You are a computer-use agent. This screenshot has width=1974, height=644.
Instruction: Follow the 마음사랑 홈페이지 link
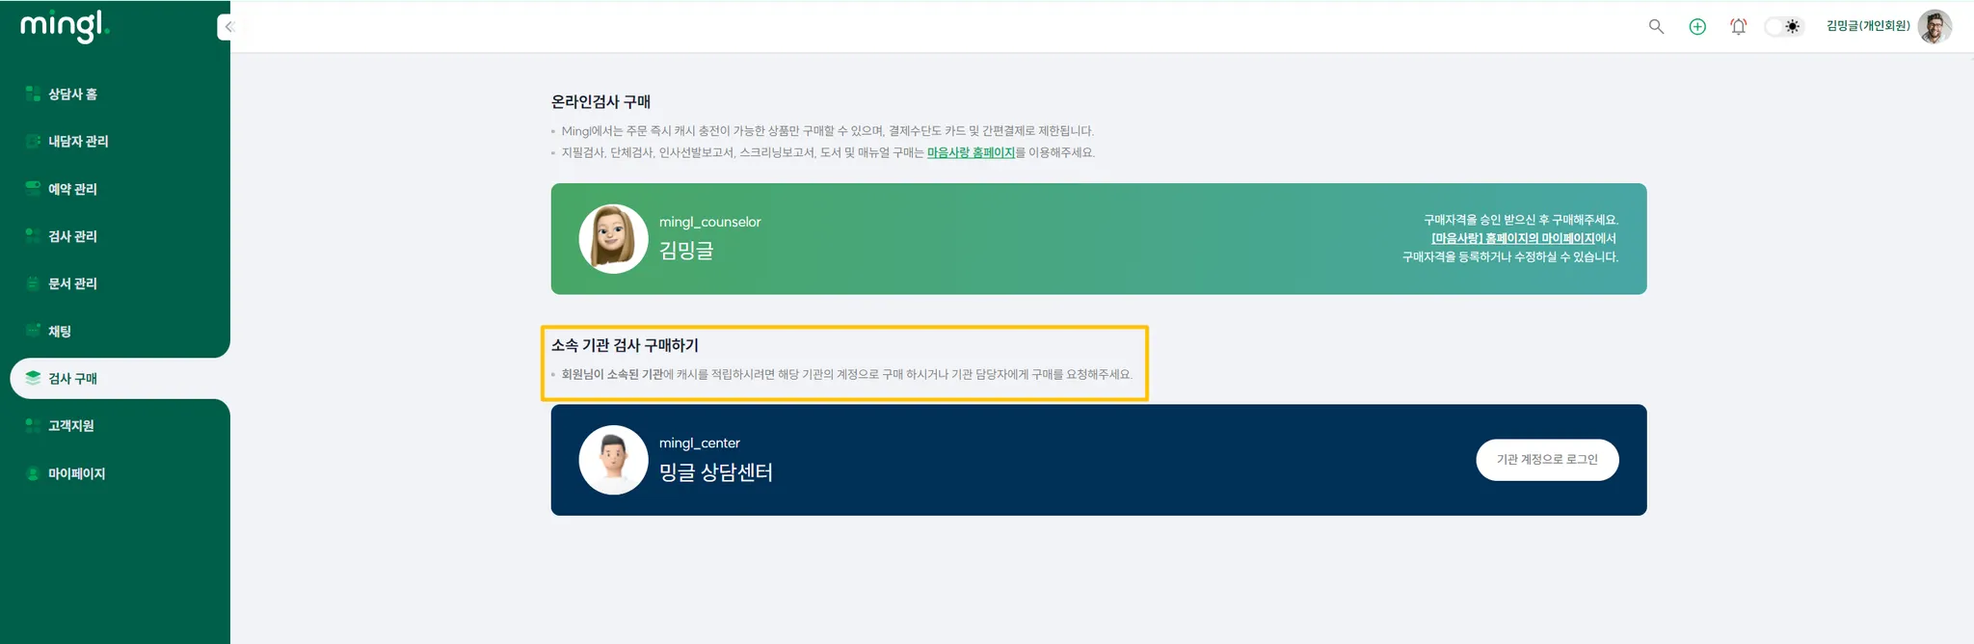click(971, 152)
